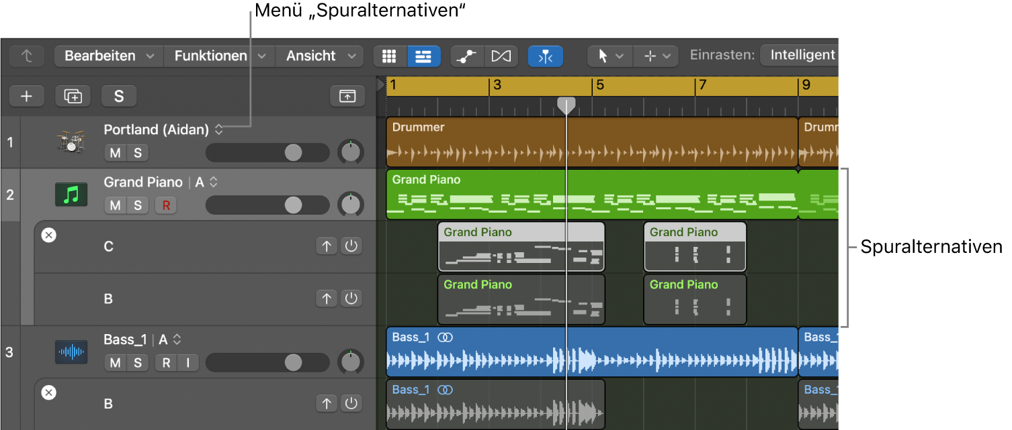This screenshot has height=430, width=1012.
Task: Open crosshair secondary tool menu
Action: coord(656,56)
